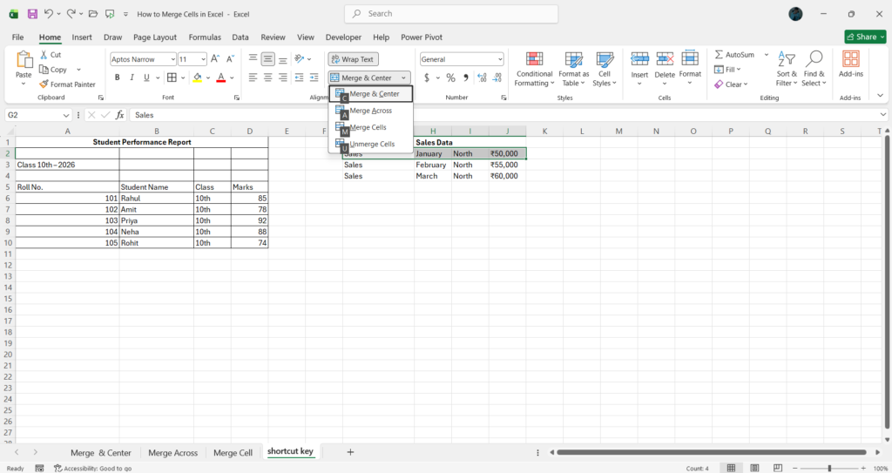Choose Unmerge Cells from the menu
Screen dimensions: 892x473
371,144
